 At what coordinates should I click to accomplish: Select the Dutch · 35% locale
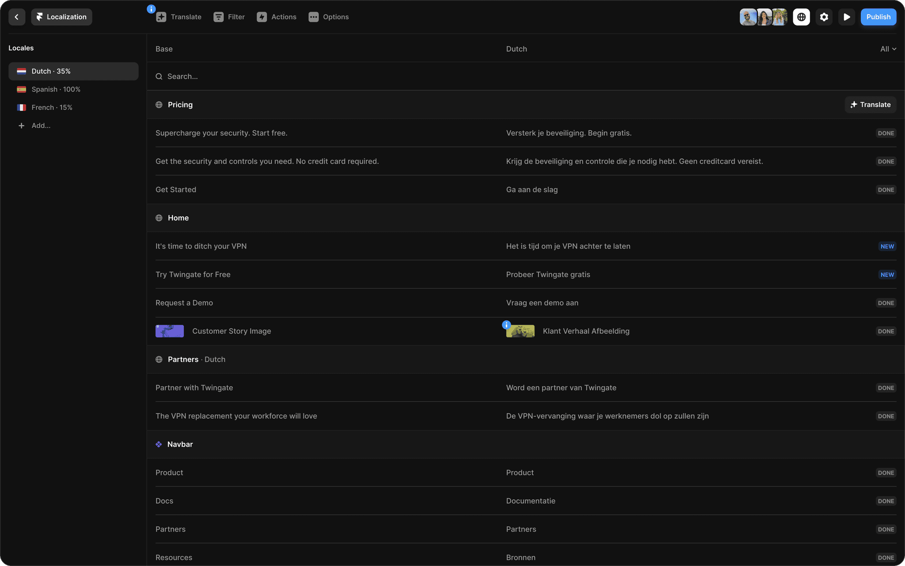point(73,71)
